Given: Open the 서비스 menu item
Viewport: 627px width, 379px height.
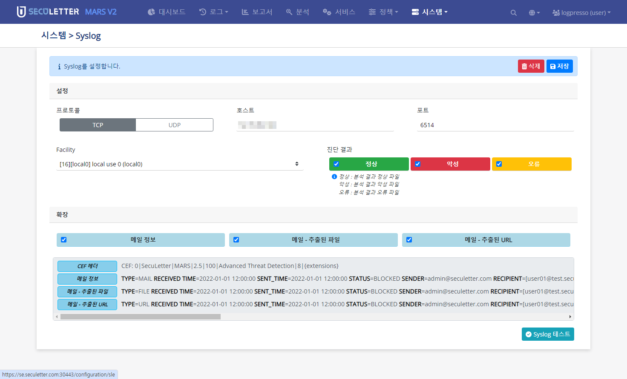Looking at the screenshot, I should (339, 12).
